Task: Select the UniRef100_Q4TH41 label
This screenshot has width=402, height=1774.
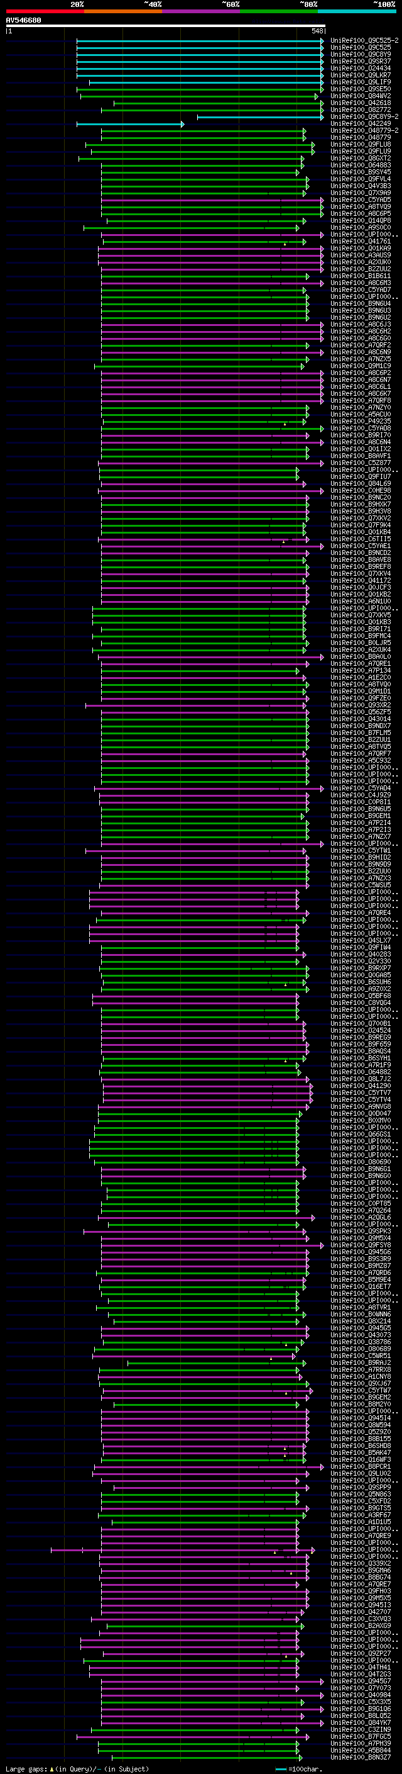Action: coord(361,1667)
